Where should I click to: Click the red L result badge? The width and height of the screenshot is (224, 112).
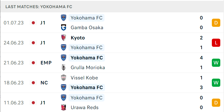click(x=216, y=43)
